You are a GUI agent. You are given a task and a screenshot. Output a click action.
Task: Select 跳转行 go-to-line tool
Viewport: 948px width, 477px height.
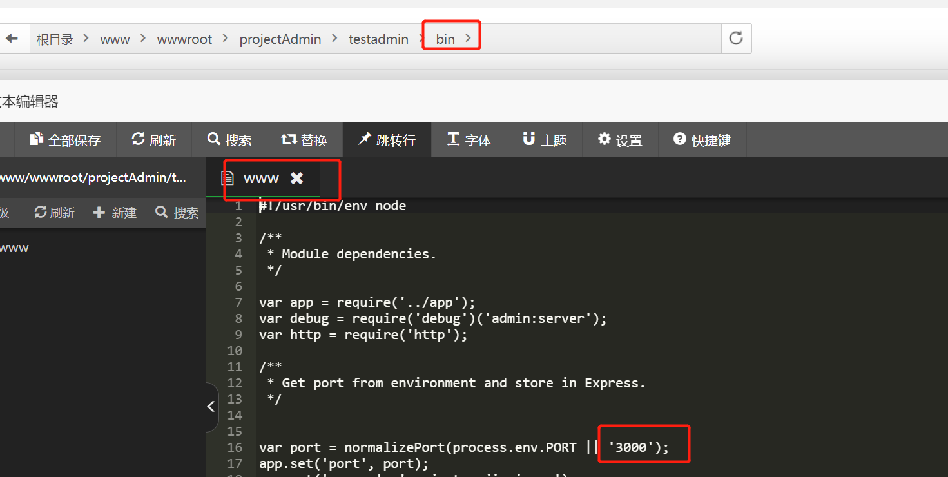click(387, 140)
